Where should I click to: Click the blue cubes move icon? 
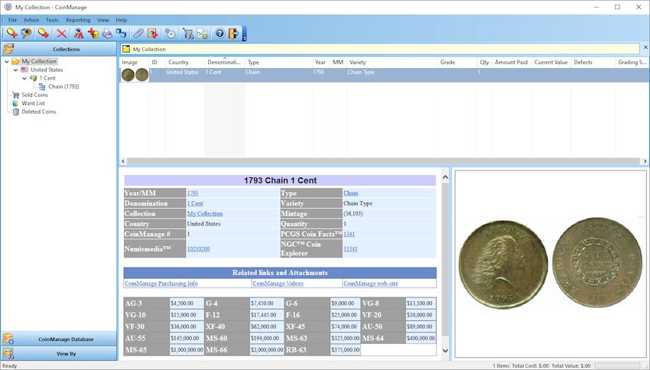tap(121, 34)
